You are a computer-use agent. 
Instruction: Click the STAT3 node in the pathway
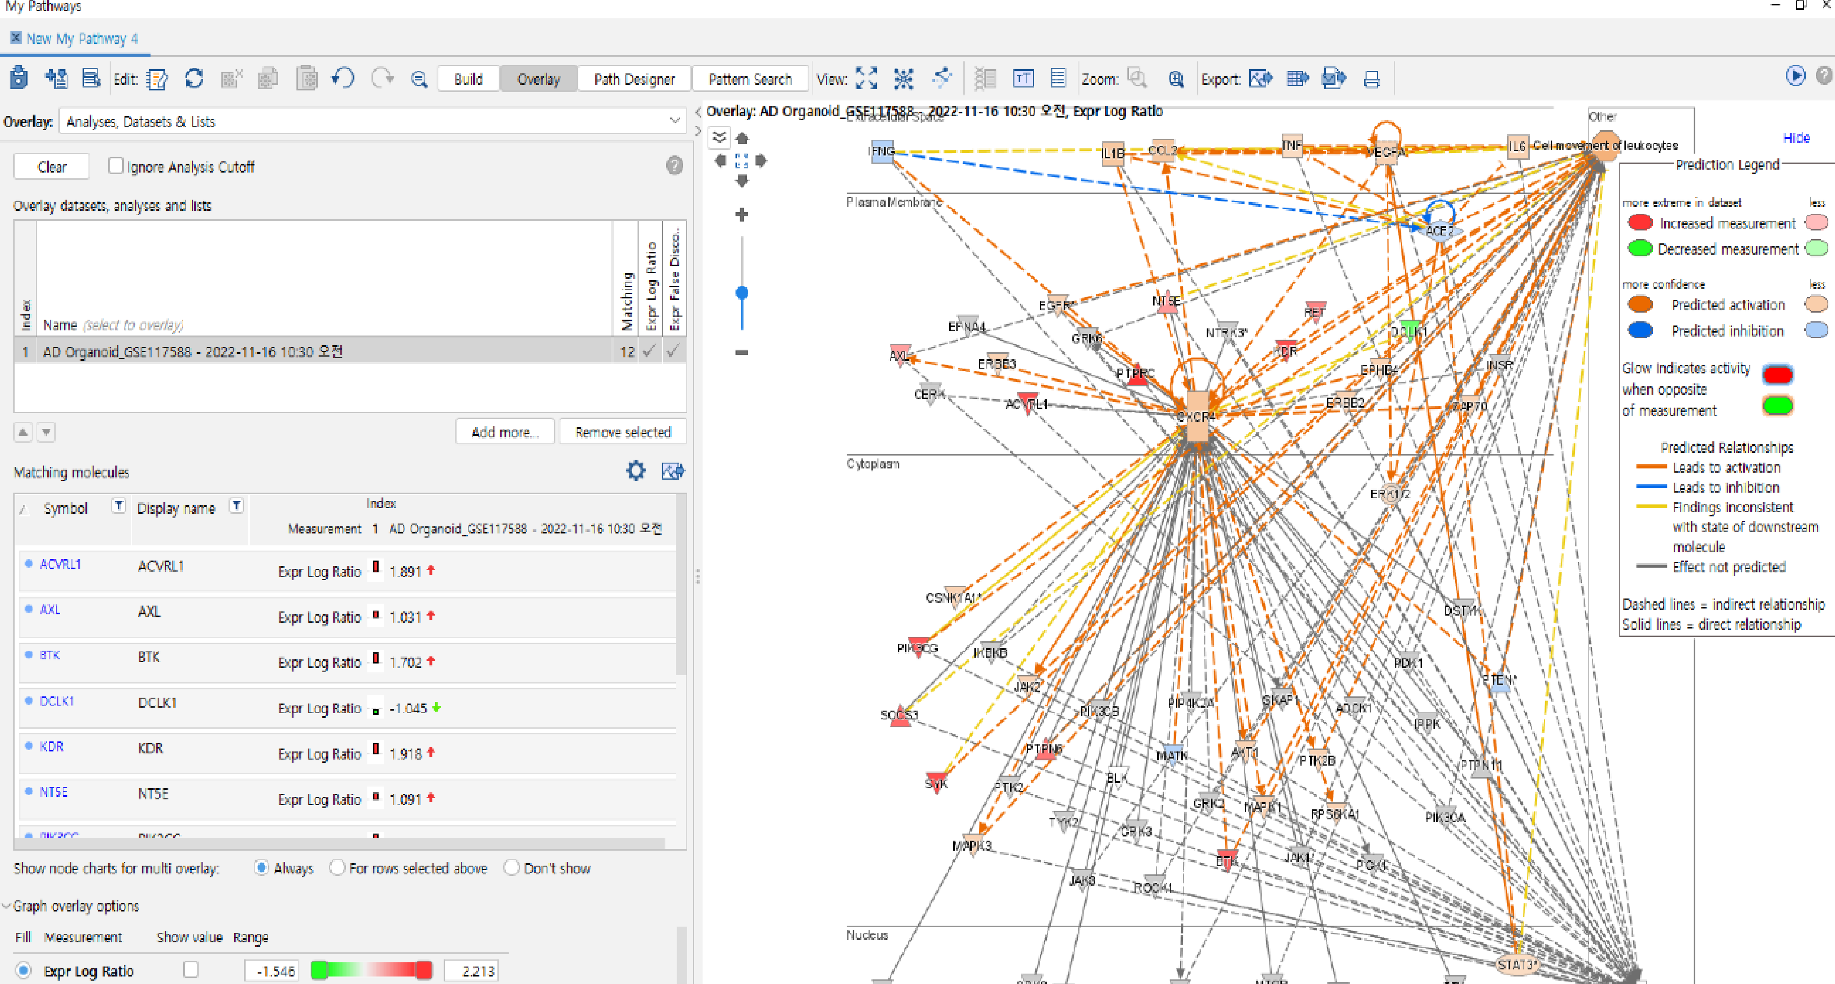[x=1516, y=964]
